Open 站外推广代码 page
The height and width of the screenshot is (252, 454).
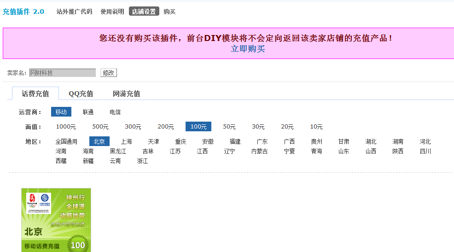pos(74,12)
